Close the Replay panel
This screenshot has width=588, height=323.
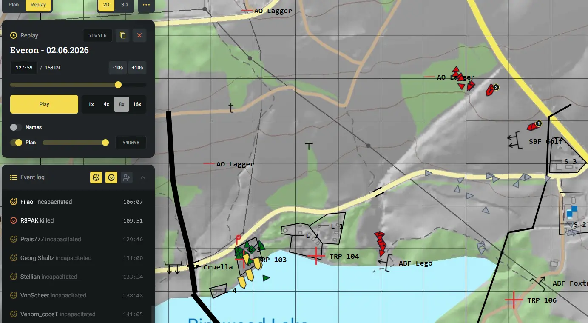[139, 35]
